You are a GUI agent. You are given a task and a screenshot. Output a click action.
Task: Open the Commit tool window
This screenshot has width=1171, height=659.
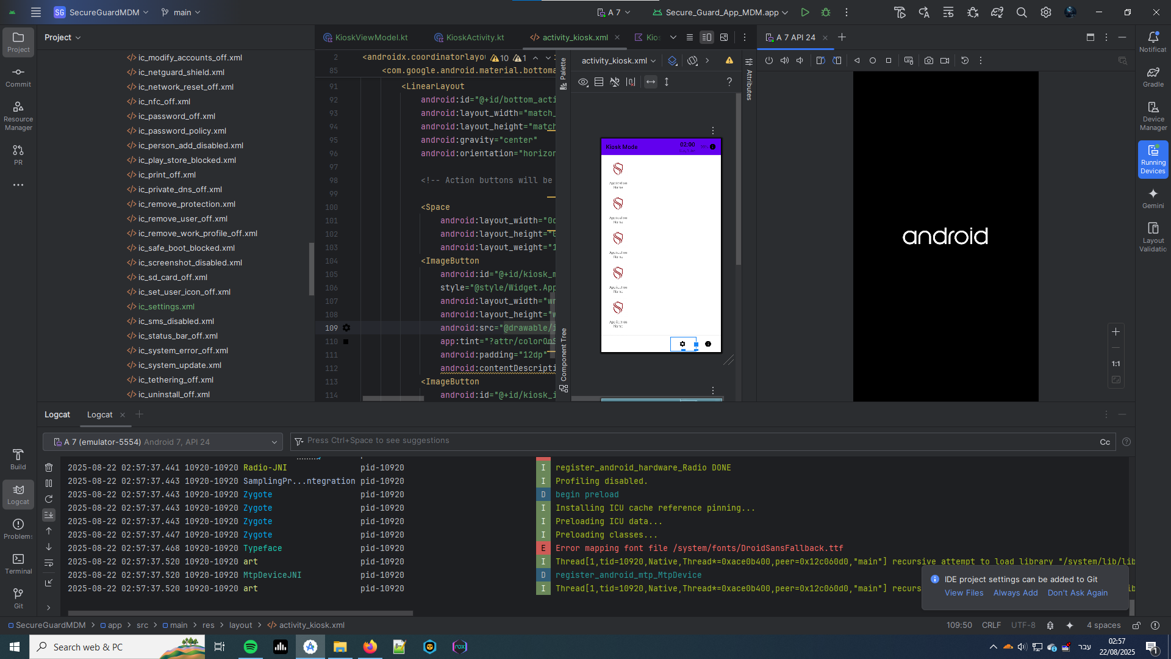point(18,77)
